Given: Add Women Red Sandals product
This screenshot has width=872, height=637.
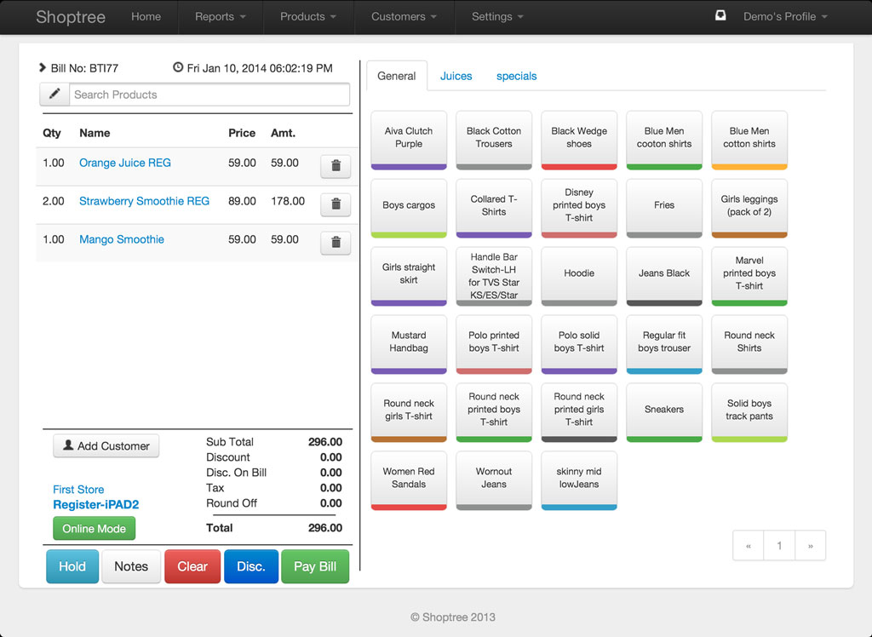Looking at the screenshot, I should pos(409,480).
